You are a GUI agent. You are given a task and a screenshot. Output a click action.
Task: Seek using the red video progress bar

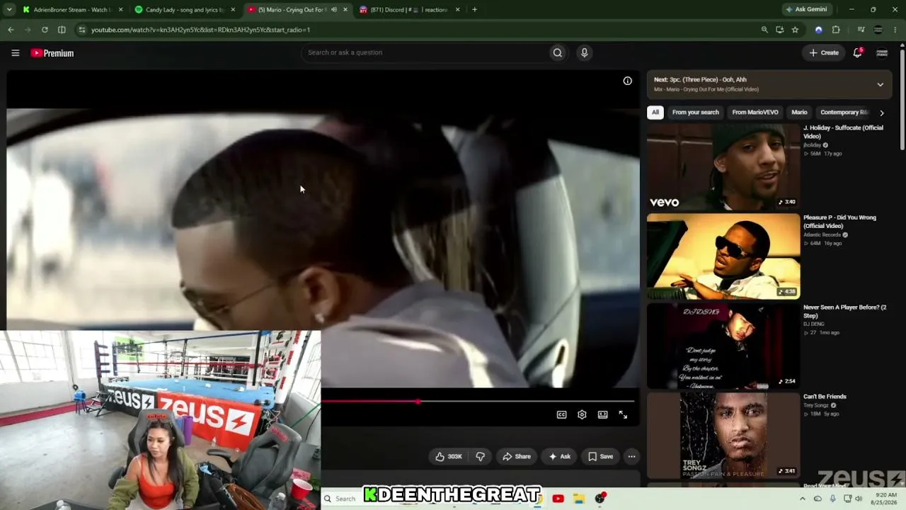click(478, 402)
